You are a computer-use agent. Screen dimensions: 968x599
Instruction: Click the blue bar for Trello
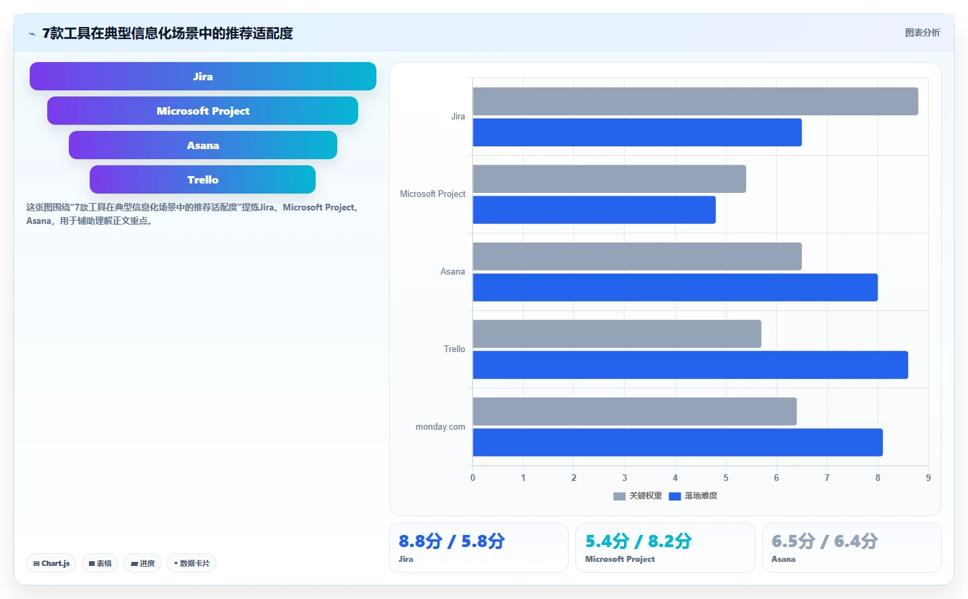(x=690, y=365)
